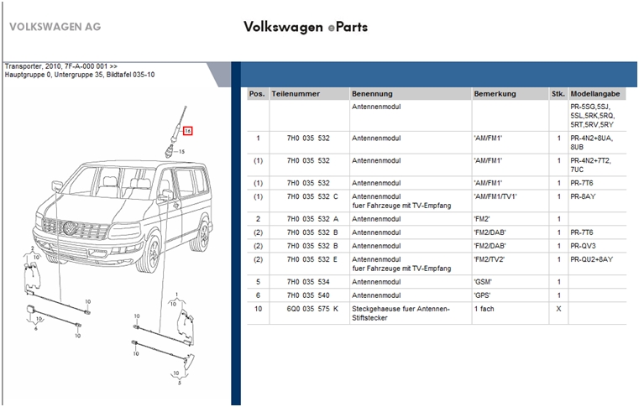Click position label 15 in the diagram
Viewport: 639px width, 407px height.
point(181,152)
